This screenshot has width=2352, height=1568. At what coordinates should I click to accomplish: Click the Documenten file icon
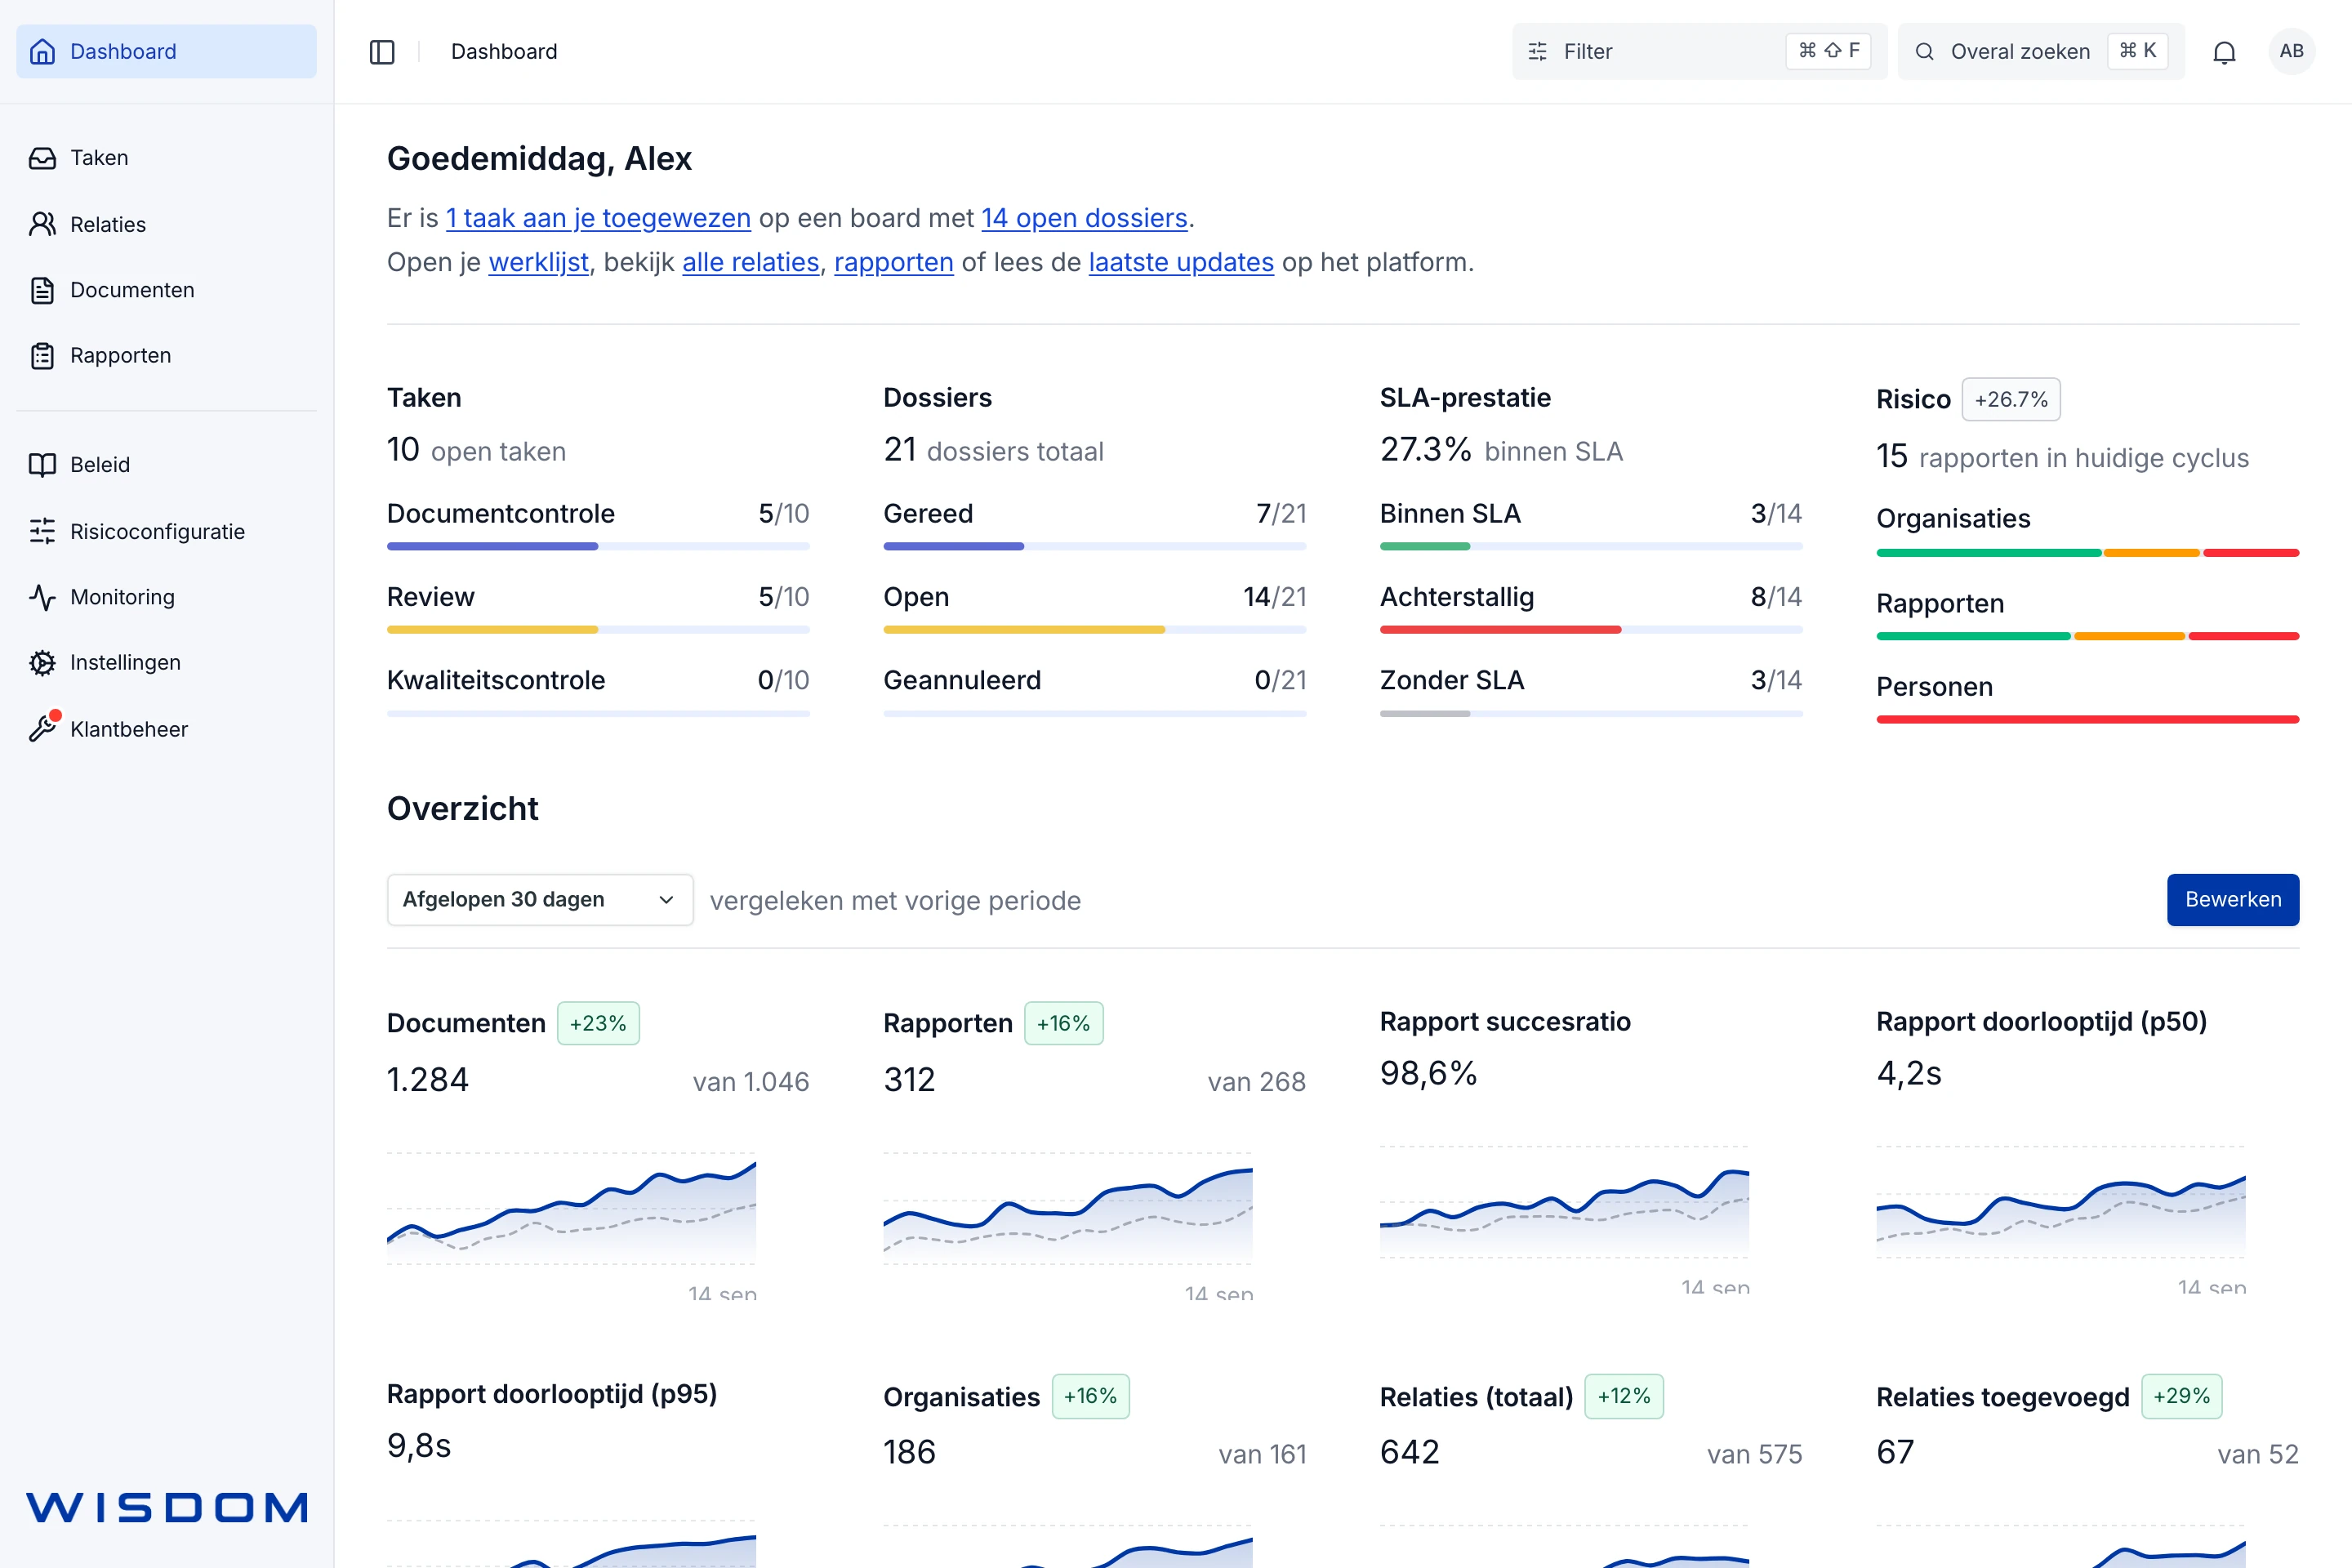(42, 290)
